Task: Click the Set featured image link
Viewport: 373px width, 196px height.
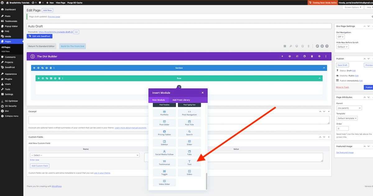Action: click(345, 152)
